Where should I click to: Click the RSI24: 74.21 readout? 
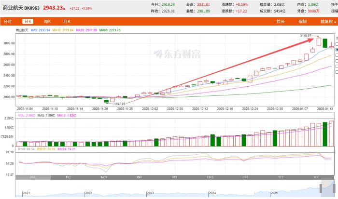tap(67, 149)
